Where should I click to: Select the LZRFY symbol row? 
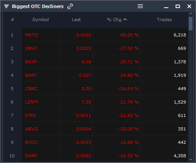pos(105,102)
